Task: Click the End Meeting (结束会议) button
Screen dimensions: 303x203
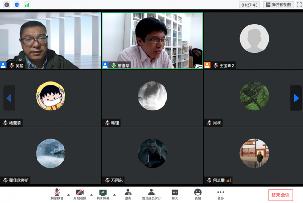Action: tap(280, 195)
